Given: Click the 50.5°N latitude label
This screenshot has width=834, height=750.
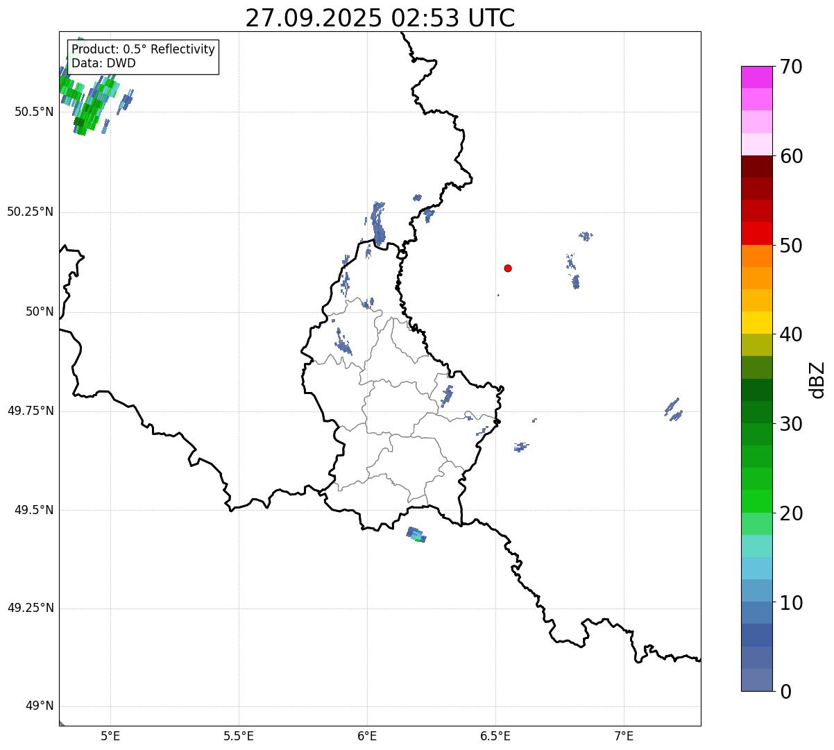Looking at the screenshot, I should (x=34, y=112).
